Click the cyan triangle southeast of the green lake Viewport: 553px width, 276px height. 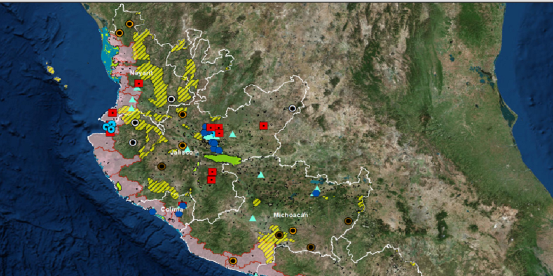pos(261,175)
